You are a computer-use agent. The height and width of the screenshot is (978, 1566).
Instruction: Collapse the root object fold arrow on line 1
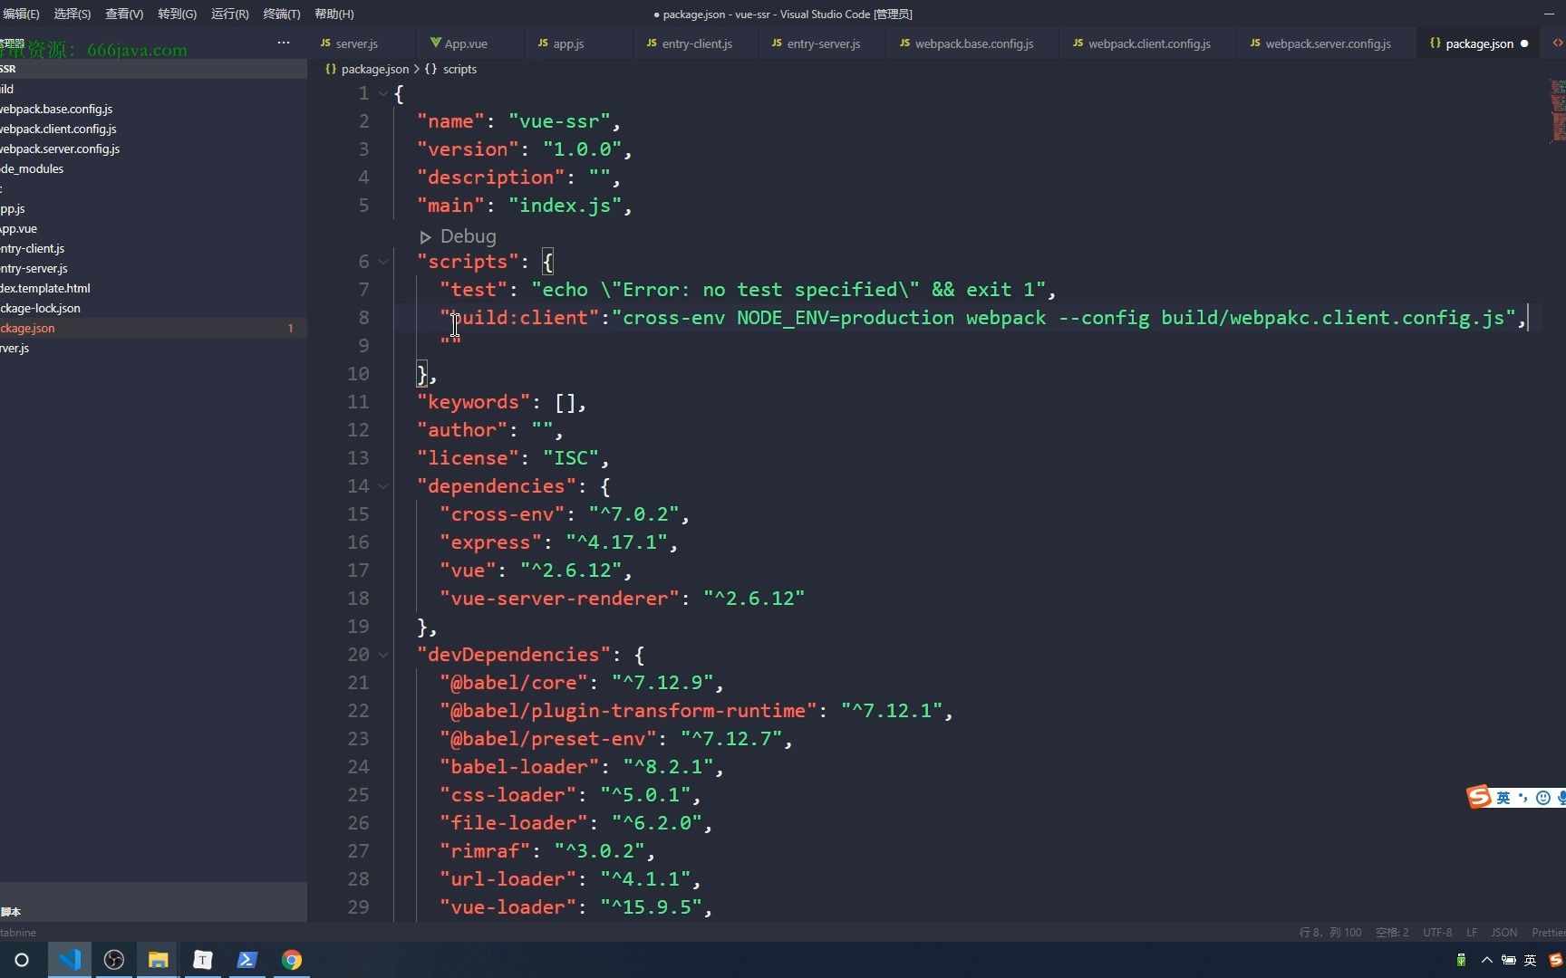[383, 93]
